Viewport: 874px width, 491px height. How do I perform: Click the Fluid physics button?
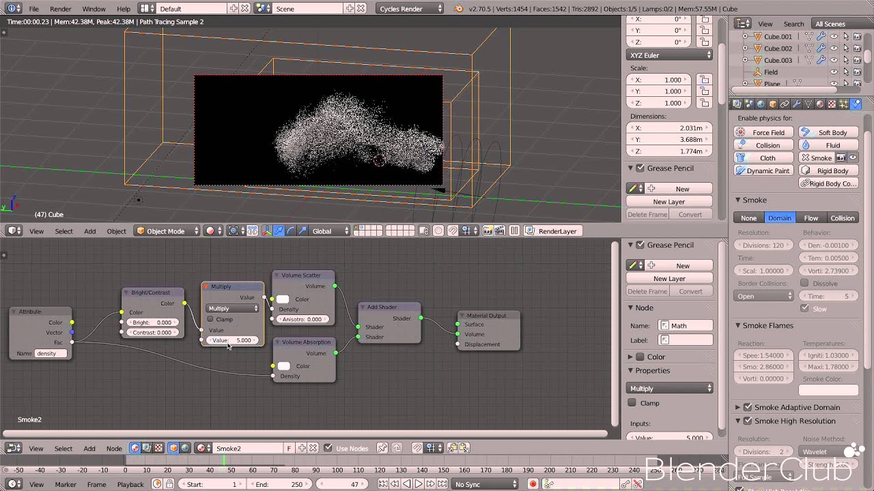[x=829, y=145]
